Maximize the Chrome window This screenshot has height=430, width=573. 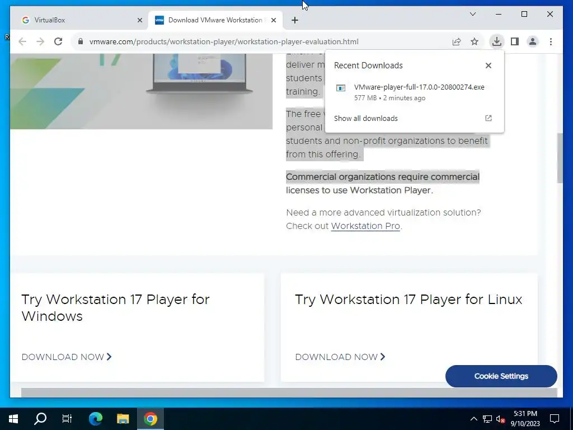pyautogui.click(x=524, y=14)
